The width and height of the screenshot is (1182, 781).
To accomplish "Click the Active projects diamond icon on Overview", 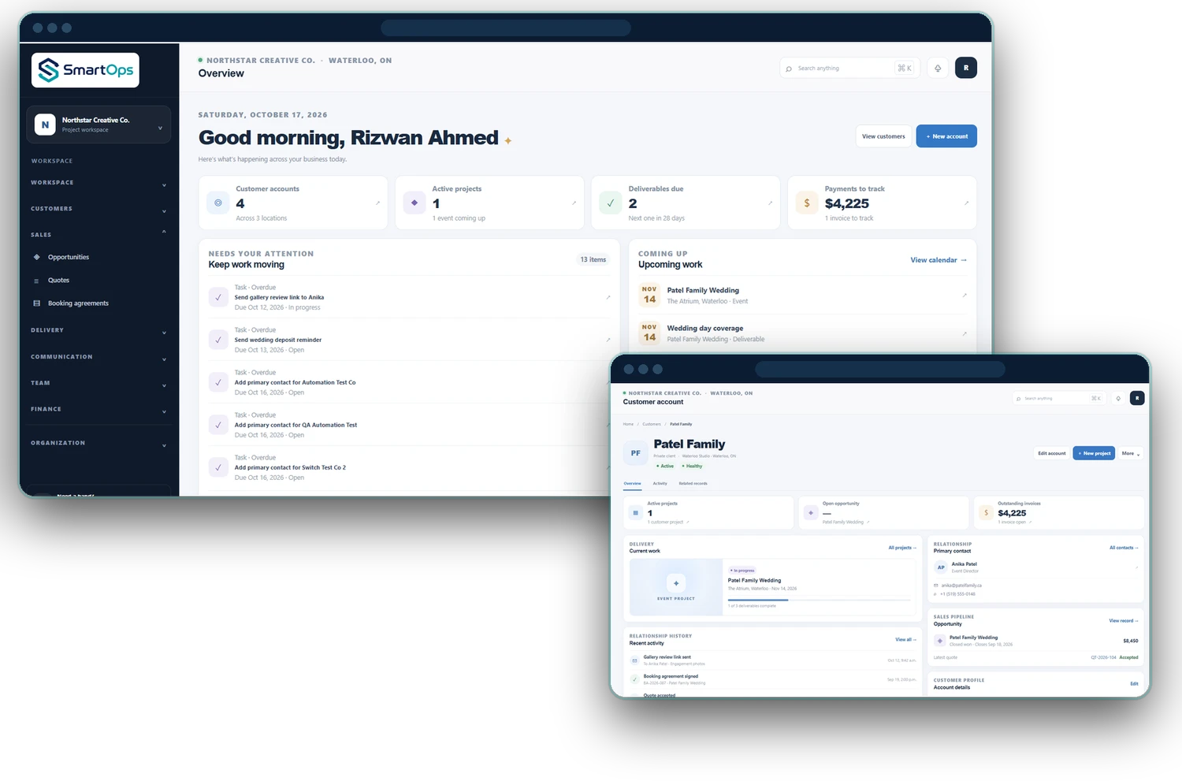I will tap(414, 203).
